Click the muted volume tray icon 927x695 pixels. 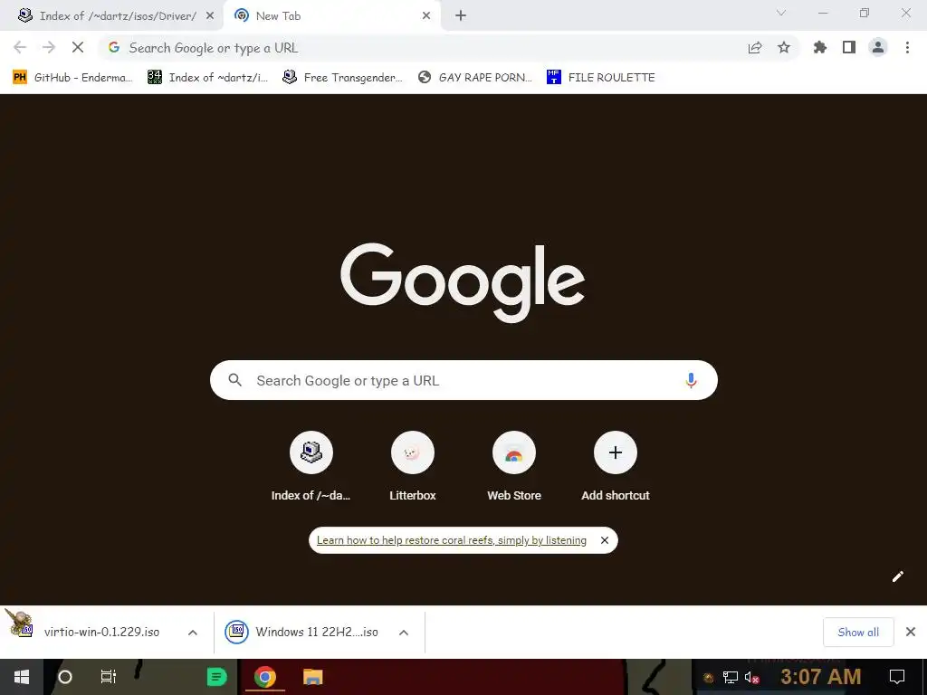[752, 677]
